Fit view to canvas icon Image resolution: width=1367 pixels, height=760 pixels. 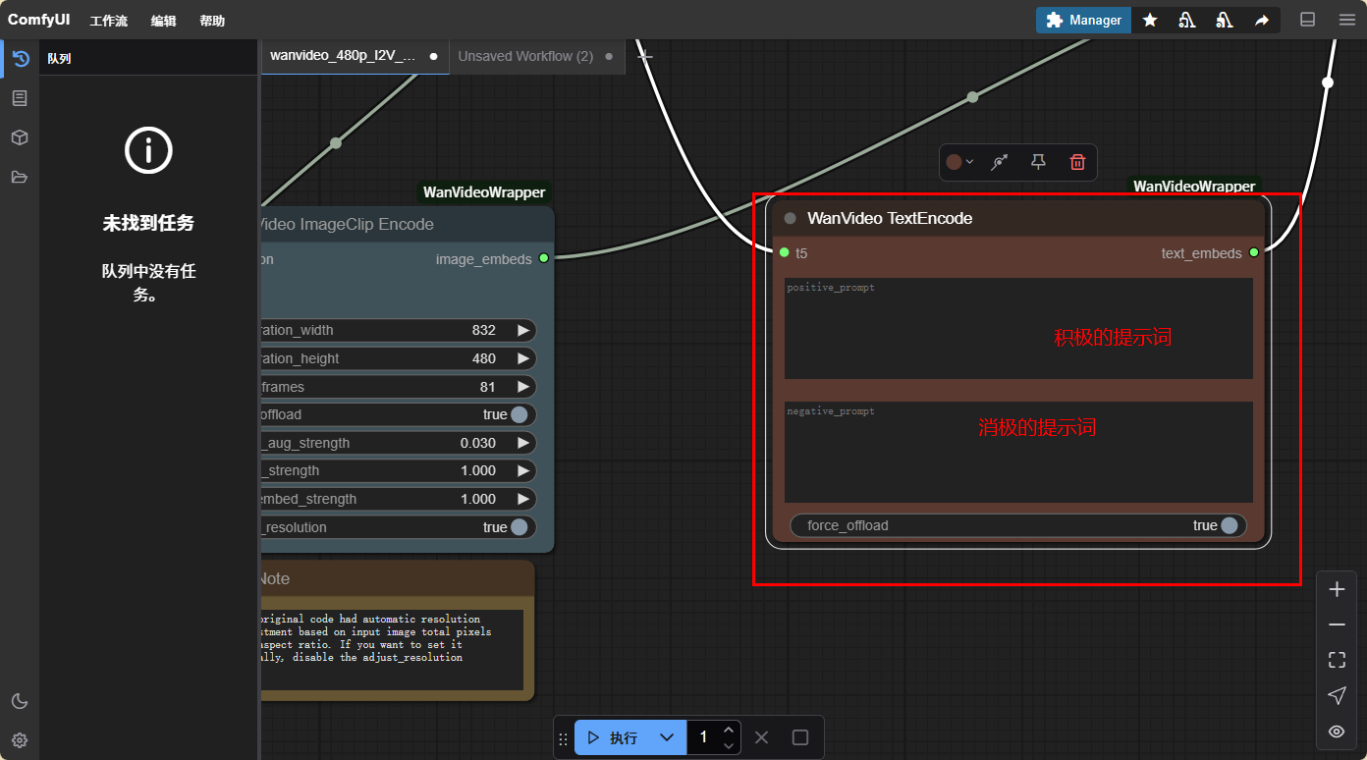coord(1337,660)
